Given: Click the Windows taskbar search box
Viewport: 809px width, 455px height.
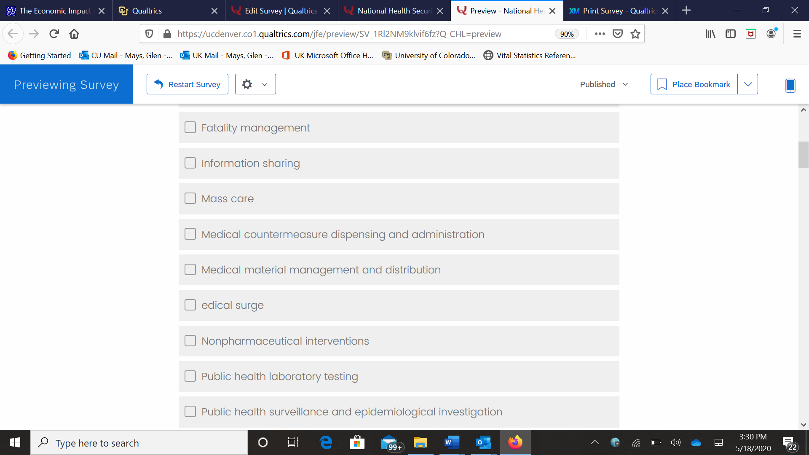Looking at the screenshot, I should pos(139,443).
